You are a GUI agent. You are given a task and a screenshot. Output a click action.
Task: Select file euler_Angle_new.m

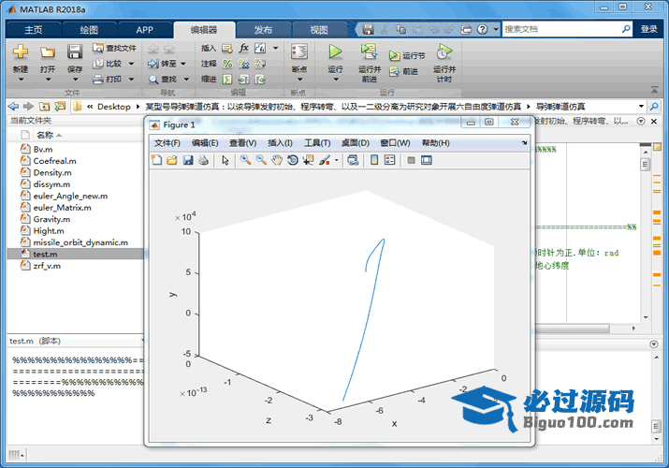[x=70, y=196]
